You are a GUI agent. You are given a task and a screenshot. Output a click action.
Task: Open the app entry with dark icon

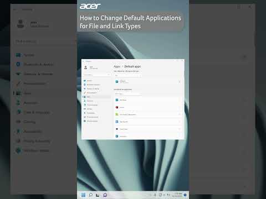[148, 129]
